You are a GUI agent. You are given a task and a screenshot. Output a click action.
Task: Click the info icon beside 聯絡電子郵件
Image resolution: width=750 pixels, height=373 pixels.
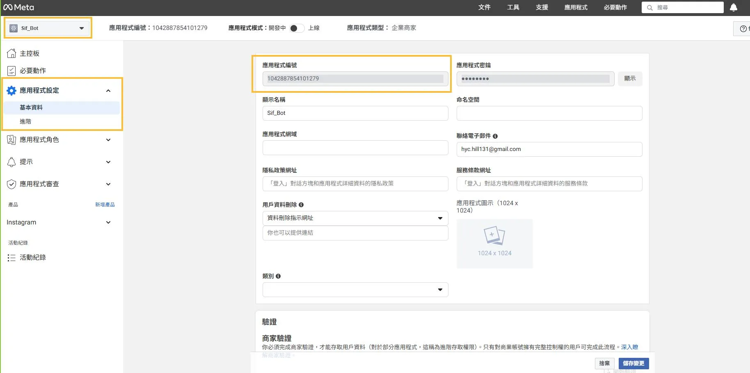click(495, 136)
